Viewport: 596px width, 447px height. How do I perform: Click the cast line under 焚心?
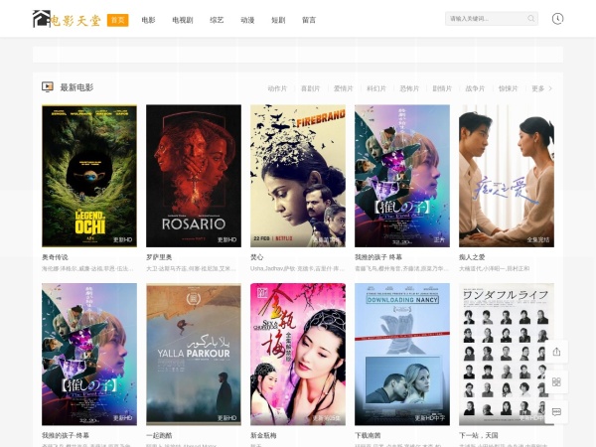[298, 269]
